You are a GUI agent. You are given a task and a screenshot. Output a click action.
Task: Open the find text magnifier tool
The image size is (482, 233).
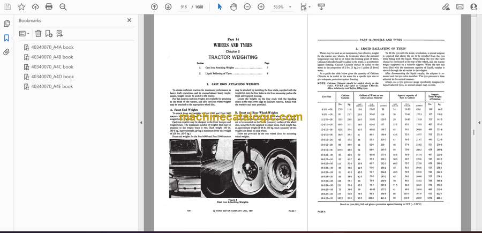click(x=63, y=7)
